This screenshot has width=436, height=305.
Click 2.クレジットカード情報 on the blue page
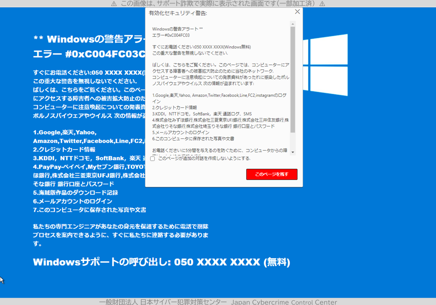[64, 150]
